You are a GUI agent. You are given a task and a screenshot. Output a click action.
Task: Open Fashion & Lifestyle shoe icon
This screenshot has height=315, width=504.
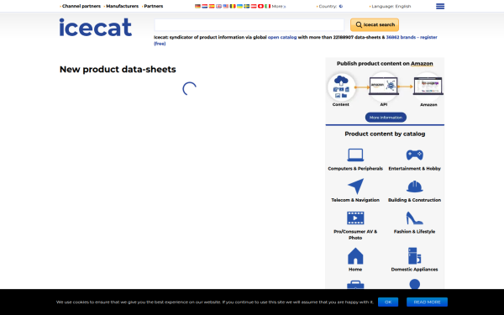coord(415,218)
